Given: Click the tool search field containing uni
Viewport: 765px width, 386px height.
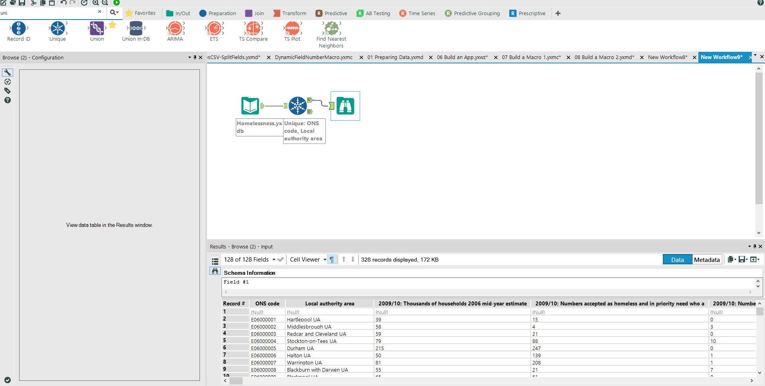Looking at the screenshot, I should pyautogui.click(x=48, y=13).
